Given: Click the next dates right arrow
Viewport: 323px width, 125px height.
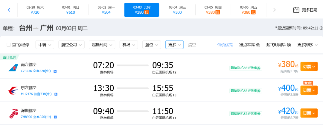Looking at the screenshot, I should pyautogui.click(x=274, y=10).
